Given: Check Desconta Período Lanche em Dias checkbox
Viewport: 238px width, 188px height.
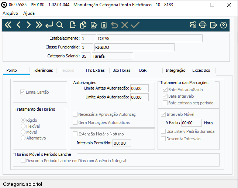Looking at the screenshot, I should pyautogui.click(x=23, y=161).
